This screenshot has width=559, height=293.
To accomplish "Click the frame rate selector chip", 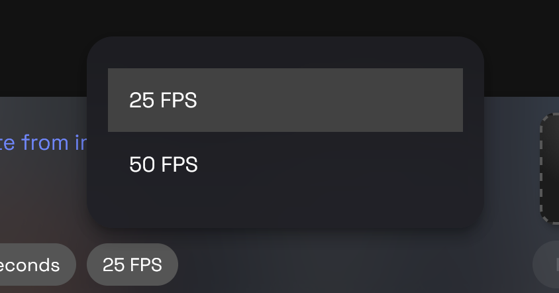I will coord(132,265).
